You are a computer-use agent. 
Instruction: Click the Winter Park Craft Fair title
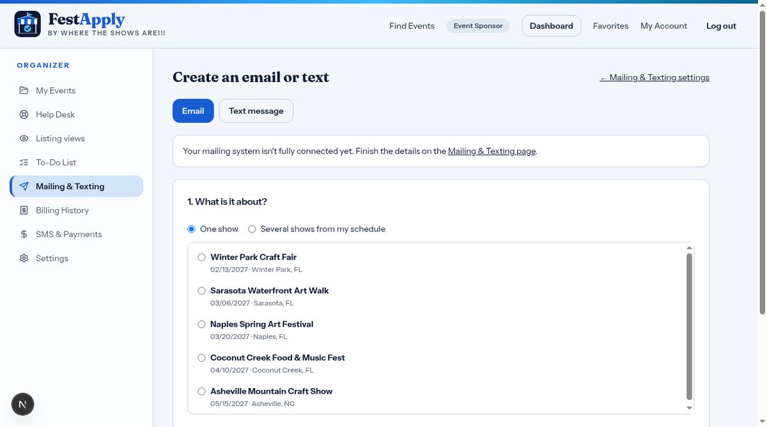click(253, 257)
